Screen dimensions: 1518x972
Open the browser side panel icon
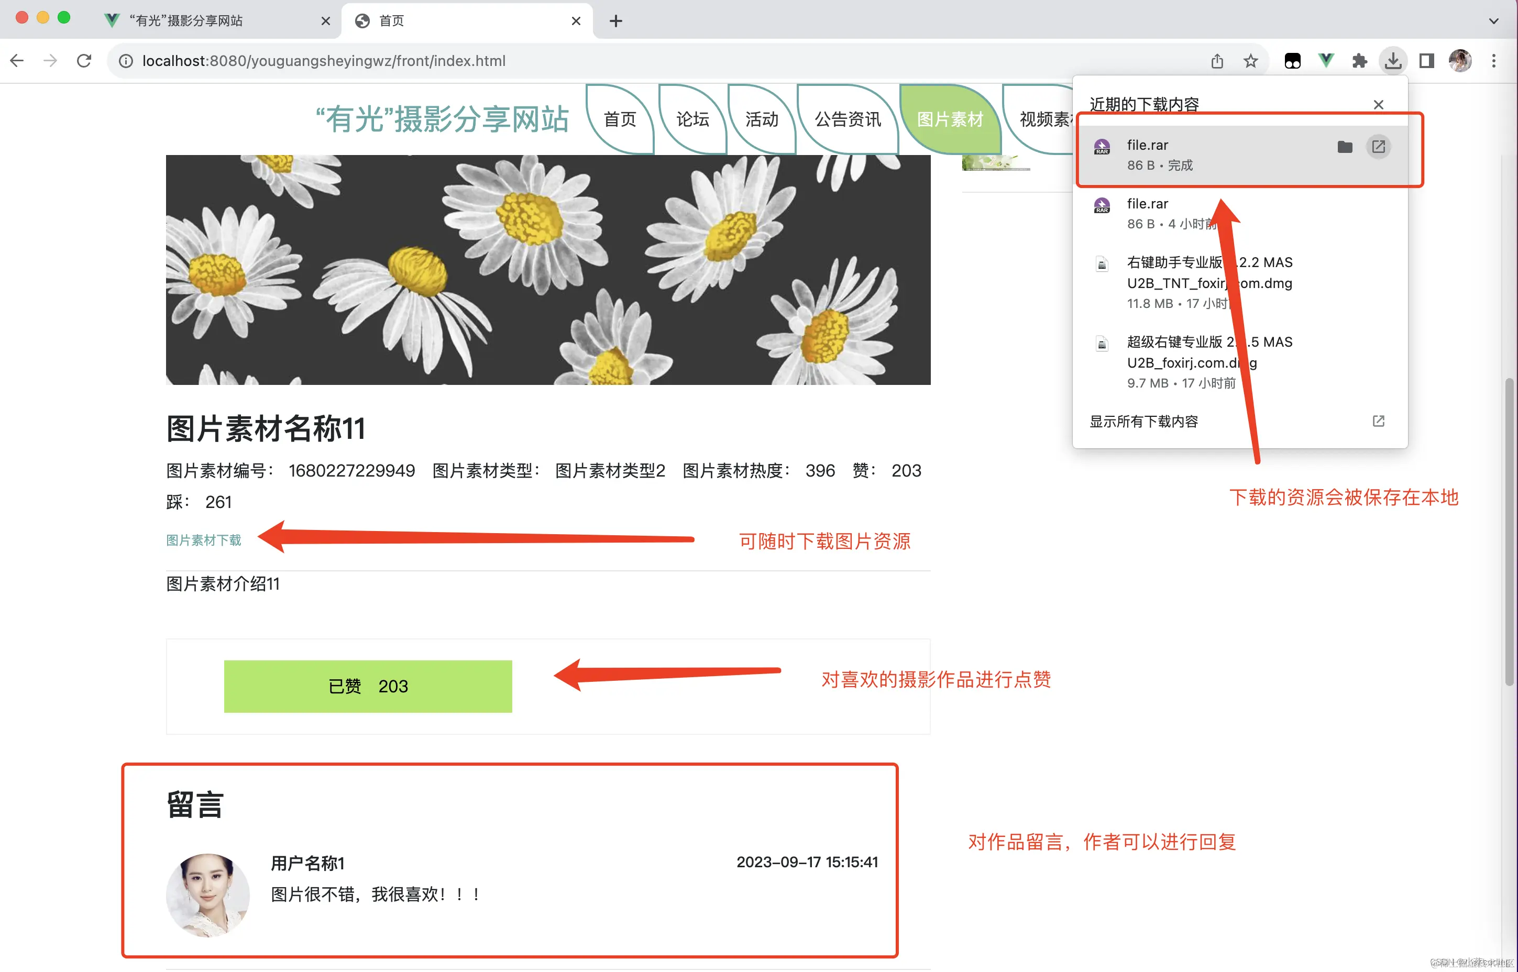pyautogui.click(x=1426, y=60)
